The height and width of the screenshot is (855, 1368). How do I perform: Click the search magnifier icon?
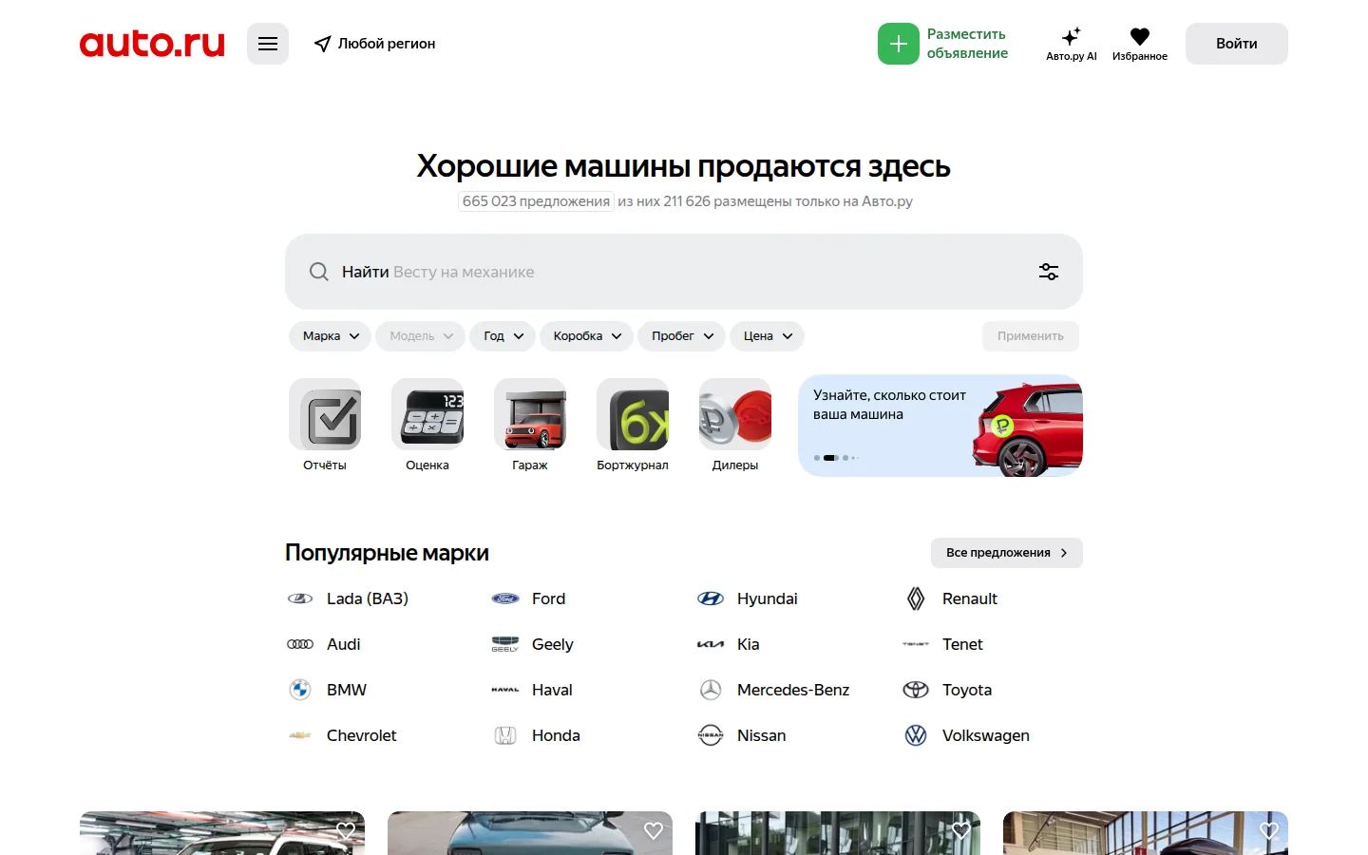coord(319,272)
